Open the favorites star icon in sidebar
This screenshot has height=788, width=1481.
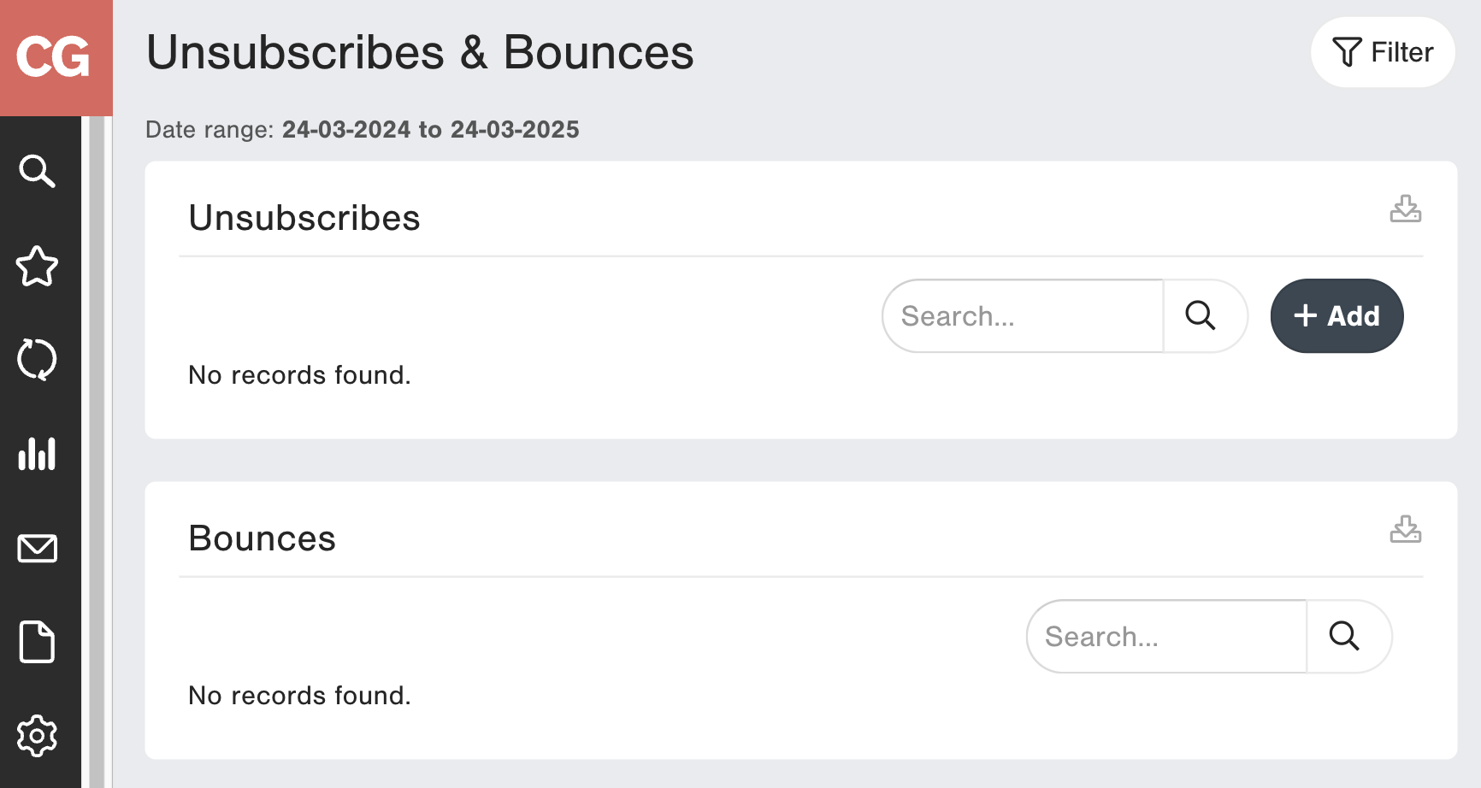coord(38,266)
